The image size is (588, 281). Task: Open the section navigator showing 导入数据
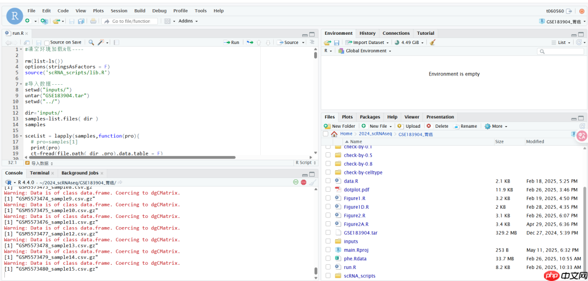pyautogui.click(x=39, y=163)
